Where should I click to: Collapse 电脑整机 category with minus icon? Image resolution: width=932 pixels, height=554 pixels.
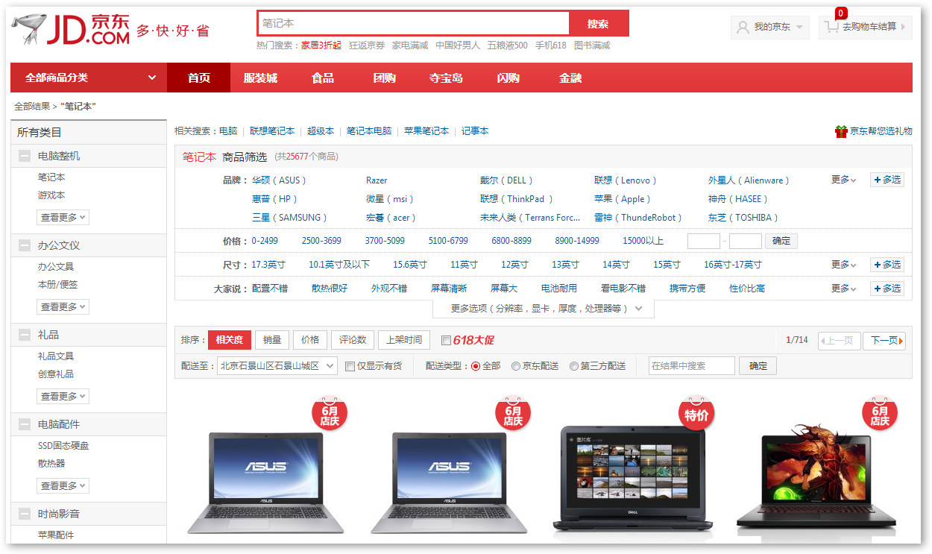click(x=25, y=156)
